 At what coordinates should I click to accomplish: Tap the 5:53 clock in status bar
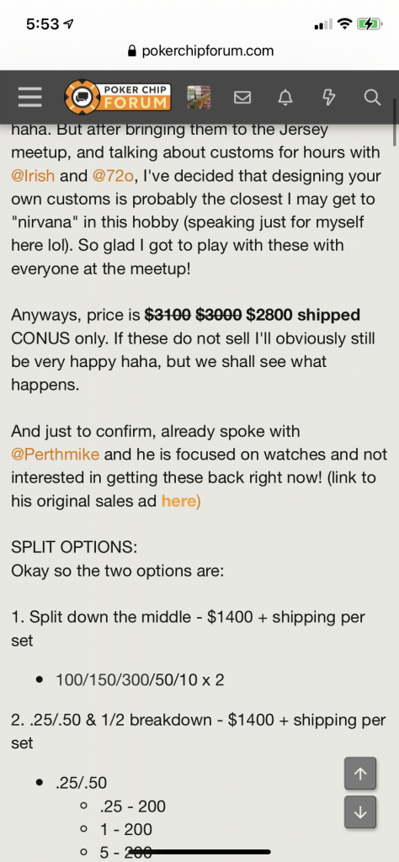pyautogui.click(x=42, y=24)
